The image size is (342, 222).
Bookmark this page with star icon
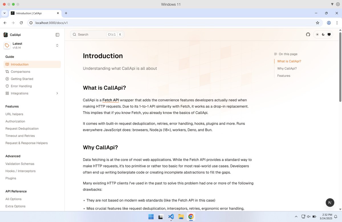(x=317, y=23)
